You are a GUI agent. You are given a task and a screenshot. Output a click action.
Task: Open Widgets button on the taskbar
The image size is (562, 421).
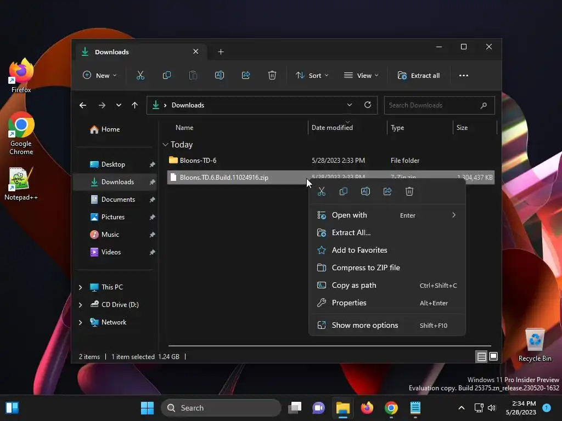[x=12, y=408]
